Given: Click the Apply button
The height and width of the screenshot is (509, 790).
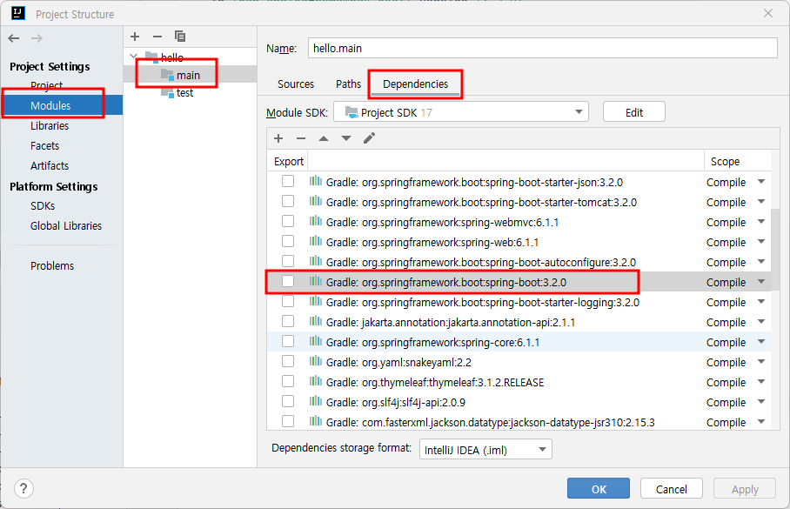Looking at the screenshot, I should coord(745,489).
